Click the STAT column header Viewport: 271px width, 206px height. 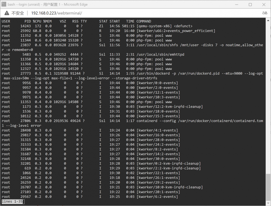[x=103, y=21]
